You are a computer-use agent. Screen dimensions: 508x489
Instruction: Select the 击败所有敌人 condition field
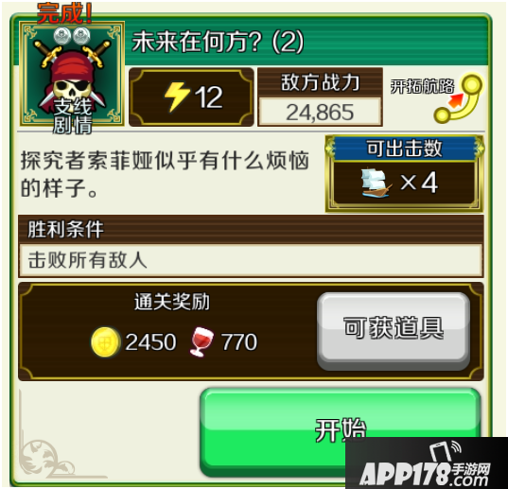coord(251,261)
